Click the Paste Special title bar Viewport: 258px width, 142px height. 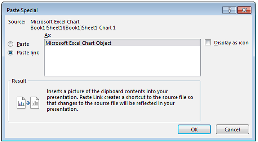pyautogui.click(x=114, y=10)
